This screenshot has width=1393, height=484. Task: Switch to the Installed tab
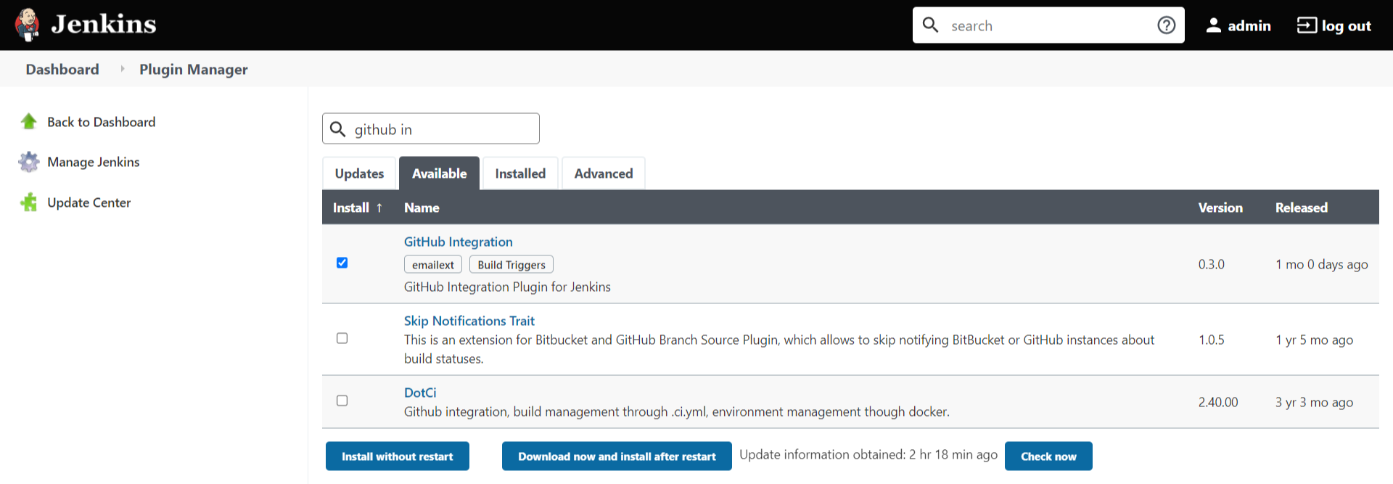(520, 173)
